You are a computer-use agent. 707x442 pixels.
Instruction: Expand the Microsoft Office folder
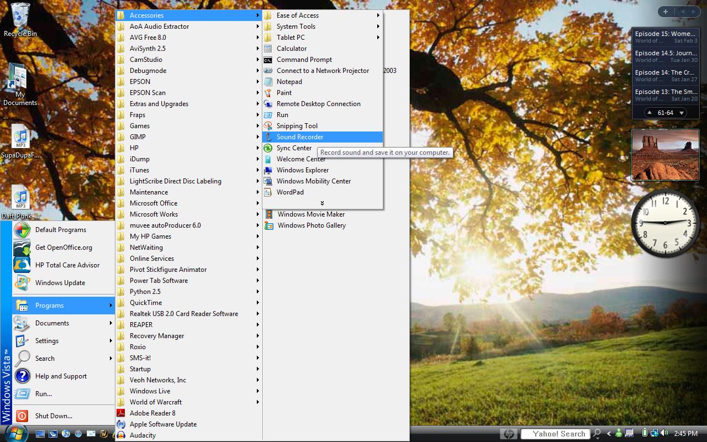click(x=188, y=203)
